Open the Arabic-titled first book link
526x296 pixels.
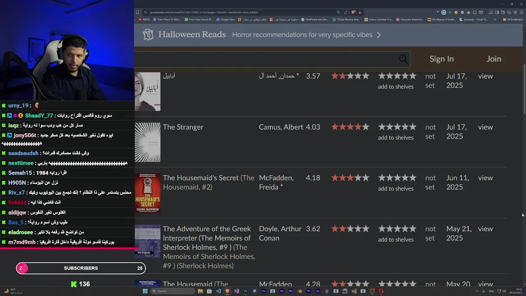169,76
